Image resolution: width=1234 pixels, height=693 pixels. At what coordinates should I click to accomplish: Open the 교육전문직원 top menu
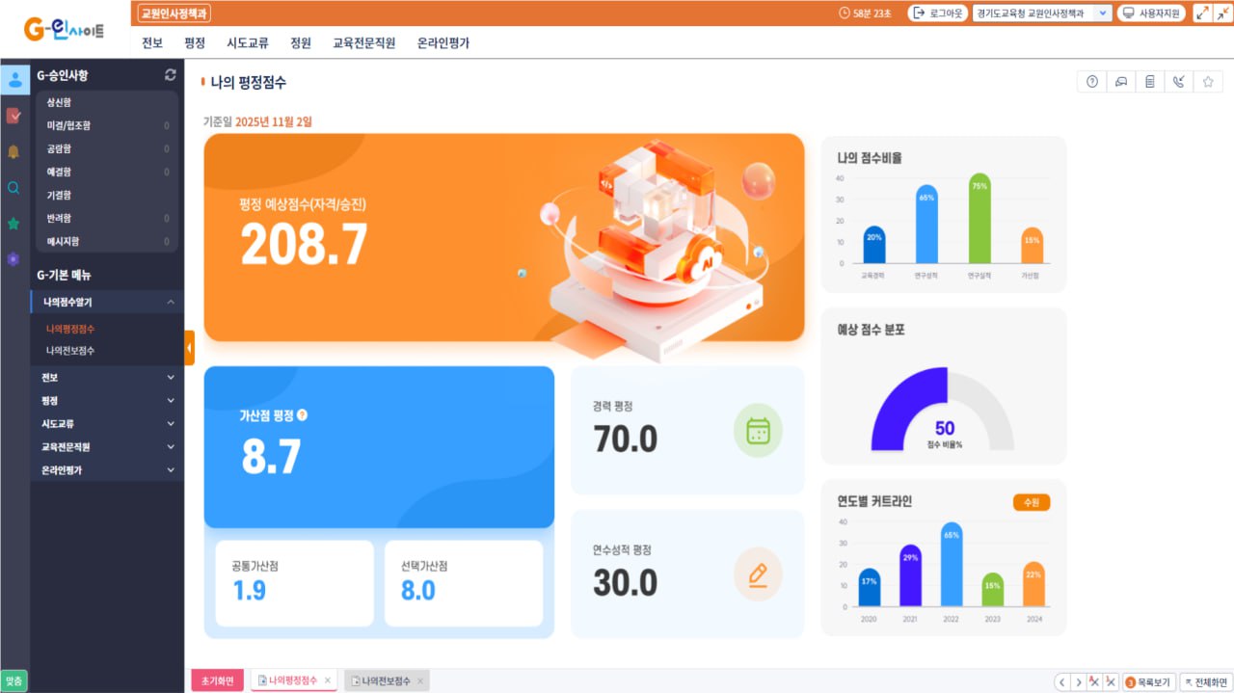click(x=363, y=42)
